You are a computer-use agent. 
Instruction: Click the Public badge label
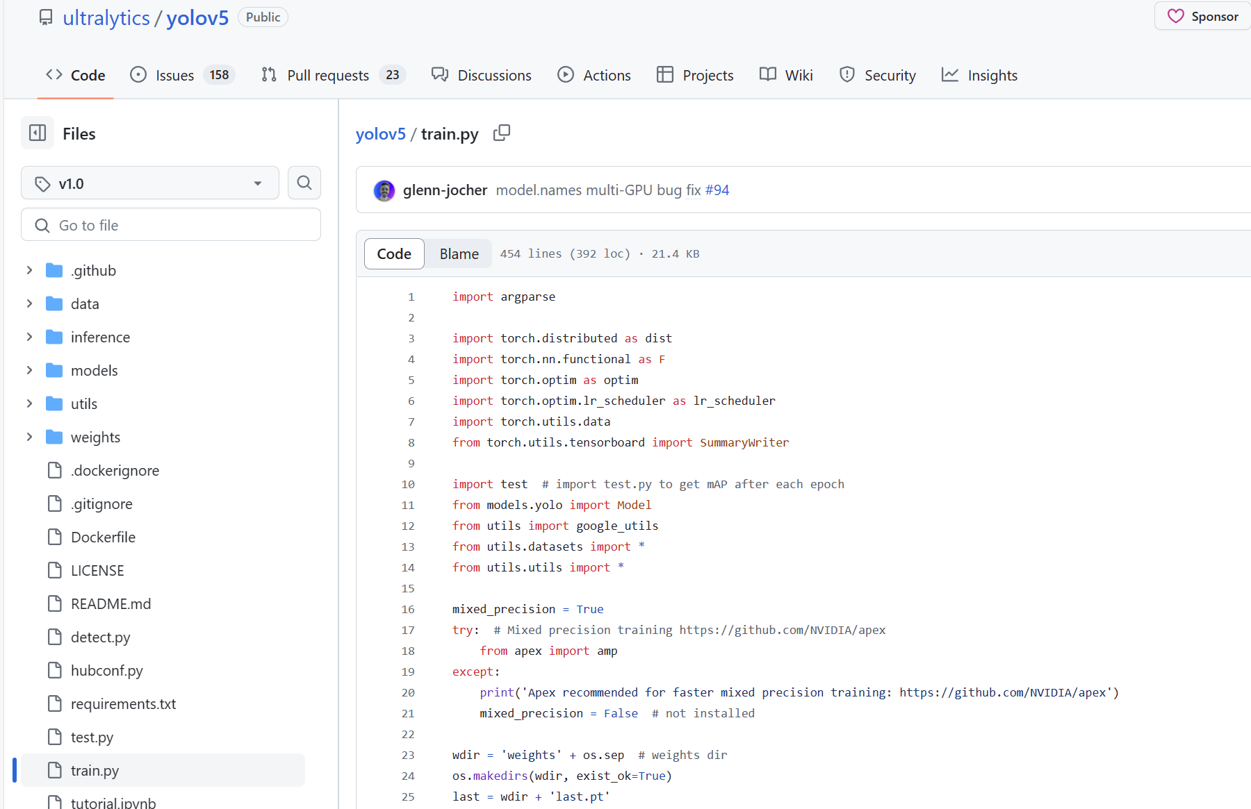pos(263,17)
